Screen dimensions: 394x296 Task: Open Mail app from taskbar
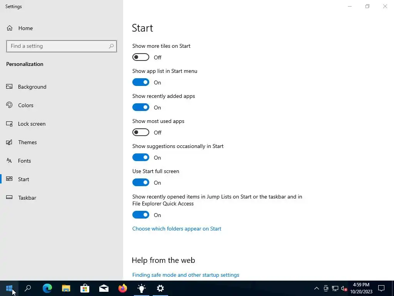click(x=104, y=288)
